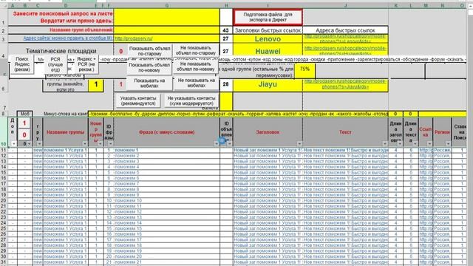Open filter dropdown for 'Заголовок' column
The height and width of the screenshot is (266, 473).
pyautogui.click(x=299, y=144)
